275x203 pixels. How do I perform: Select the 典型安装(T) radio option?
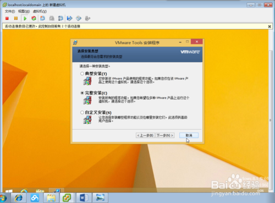pyautogui.click(x=82, y=74)
